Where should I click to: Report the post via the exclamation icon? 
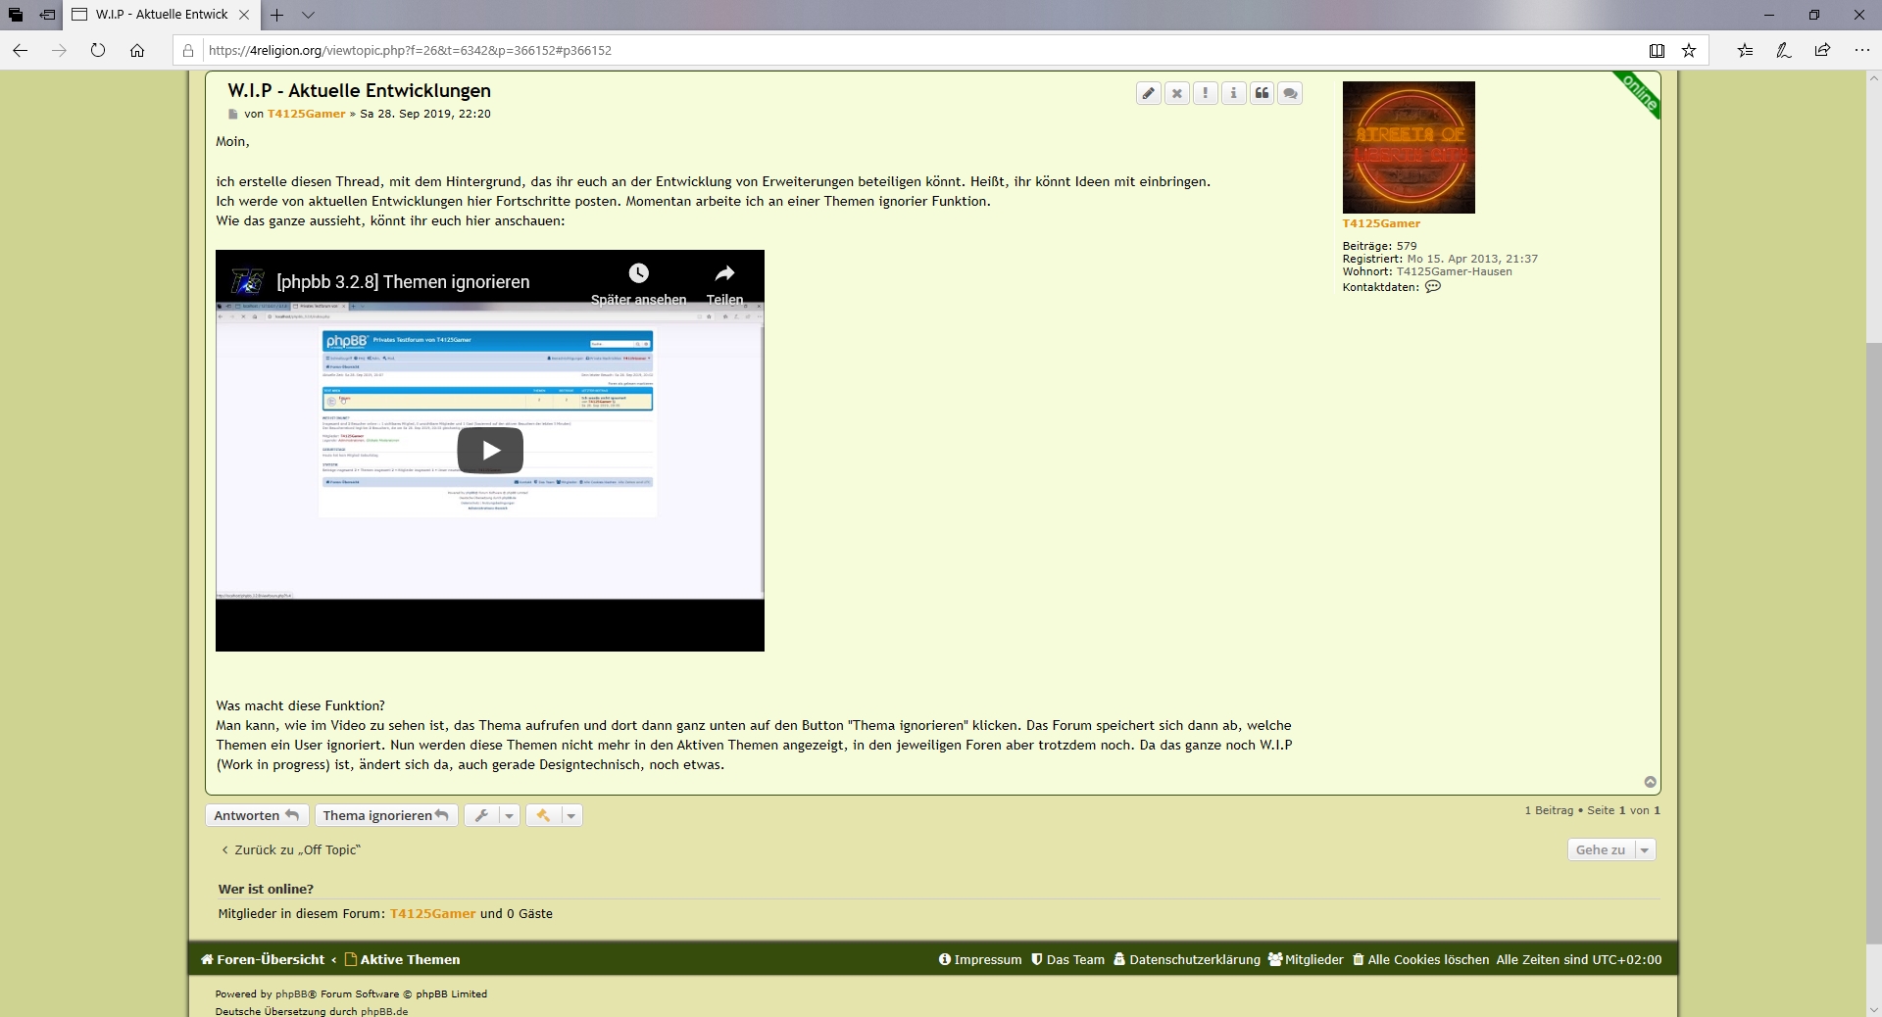tap(1206, 93)
